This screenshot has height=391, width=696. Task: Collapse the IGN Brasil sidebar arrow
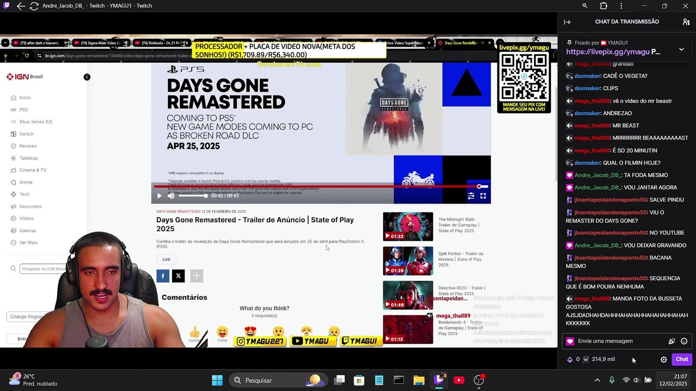coord(86,77)
